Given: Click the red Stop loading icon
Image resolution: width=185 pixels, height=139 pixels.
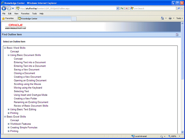Looking at the screenshot, I should click(x=127, y=8).
